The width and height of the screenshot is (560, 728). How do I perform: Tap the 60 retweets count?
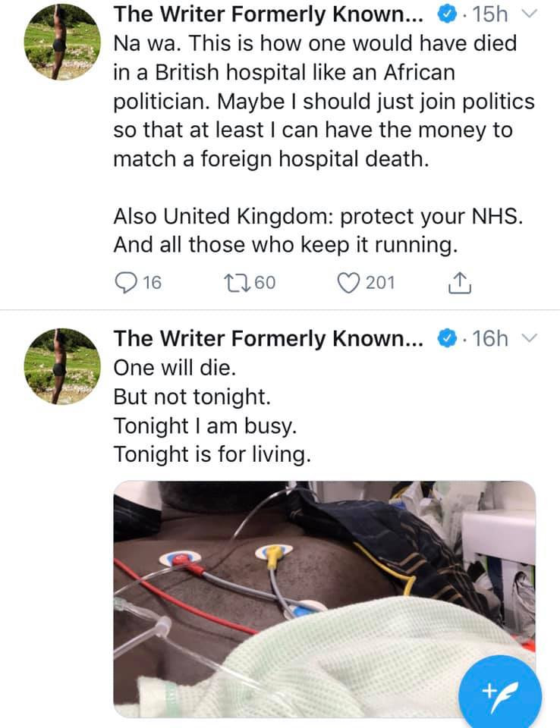265,283
